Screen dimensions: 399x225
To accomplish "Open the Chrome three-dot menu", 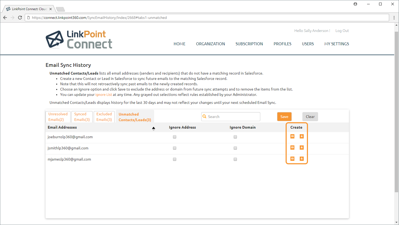I will pyautogui.click(x=394, y=18).
